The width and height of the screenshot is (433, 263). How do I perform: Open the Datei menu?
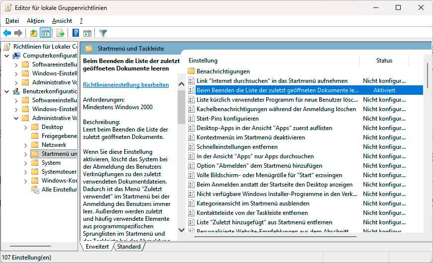pyautogui.click(x=12, y=21)
